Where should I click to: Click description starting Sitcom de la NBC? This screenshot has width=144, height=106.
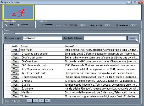(x=101, y=61)
